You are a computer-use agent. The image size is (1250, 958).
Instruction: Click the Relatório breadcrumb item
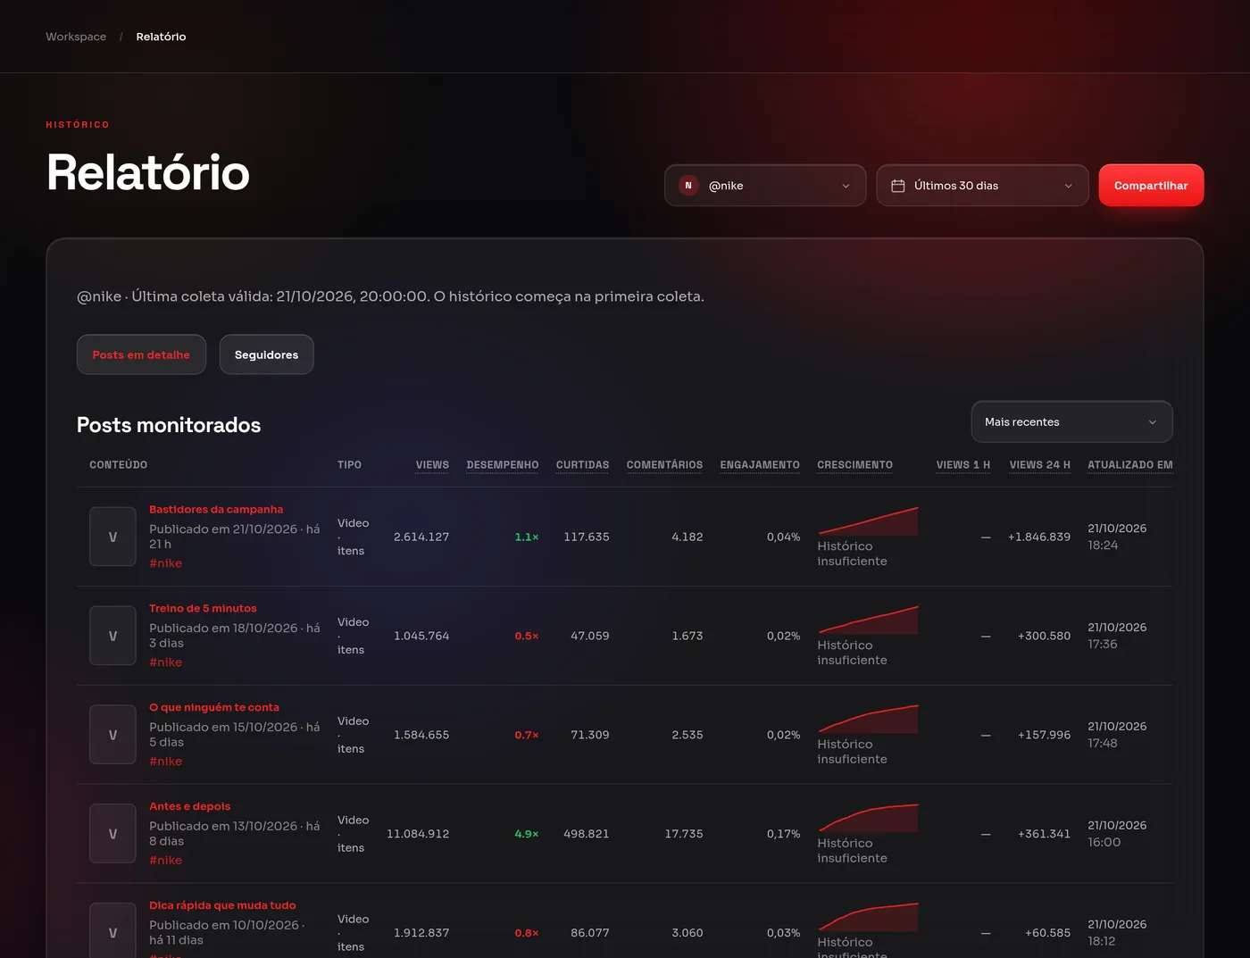(161, 37)
